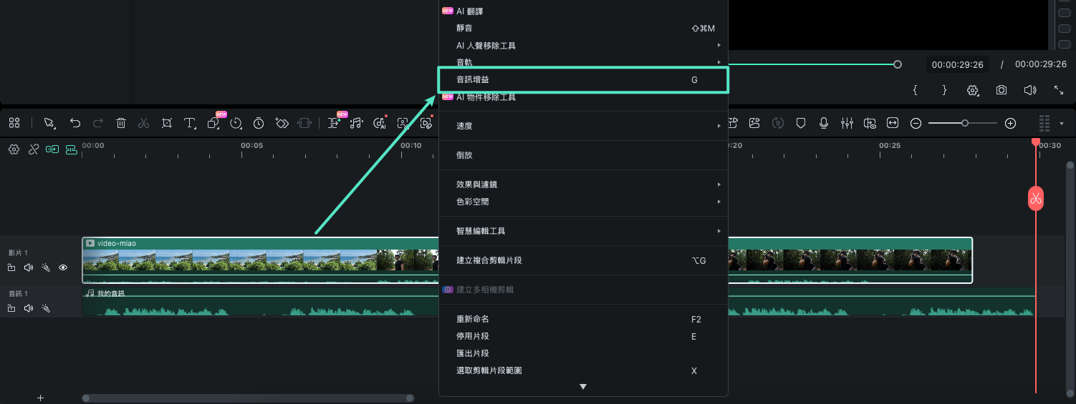Click the Undo arrow icon
The height and width of the screenshot is (404, 1076).
click(75, 123)
